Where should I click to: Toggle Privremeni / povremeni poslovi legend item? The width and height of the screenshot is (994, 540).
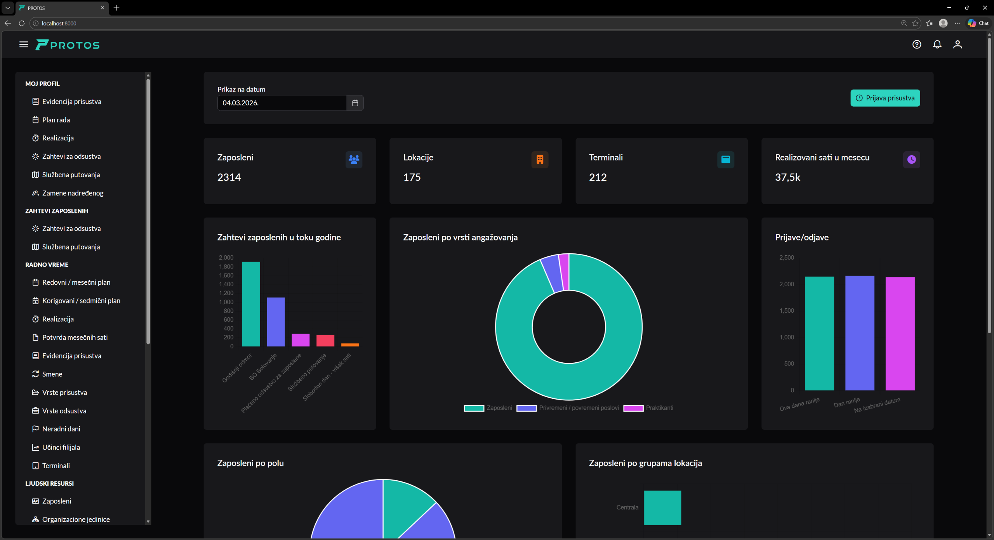(567, 408)
